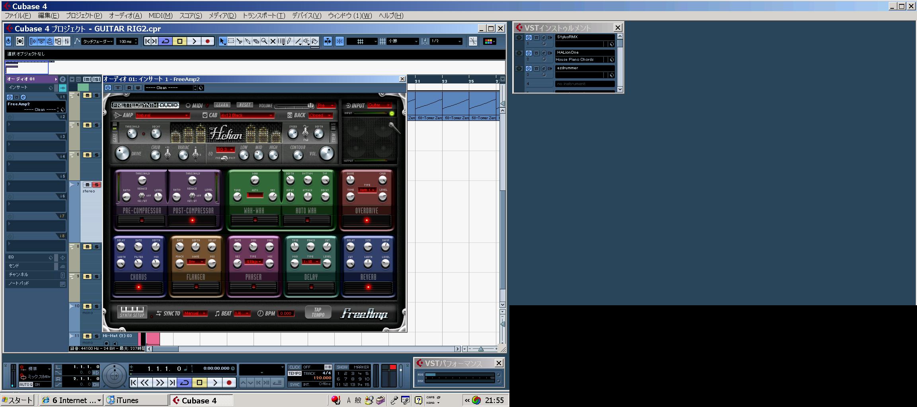Open the INPUT dropdown showing Guitar

(x=380, y=105)
